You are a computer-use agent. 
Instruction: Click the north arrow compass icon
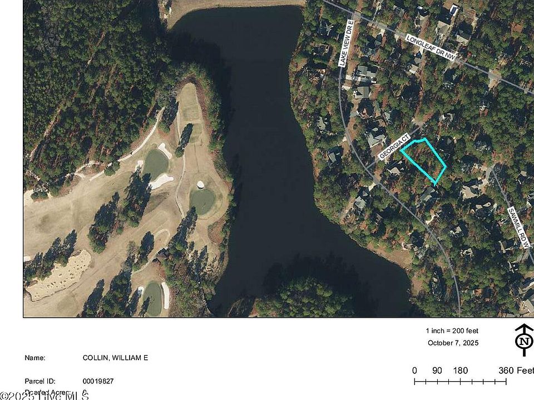(x=524, y=340)
